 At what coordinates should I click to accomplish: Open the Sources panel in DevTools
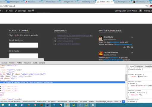pos(4,63)
